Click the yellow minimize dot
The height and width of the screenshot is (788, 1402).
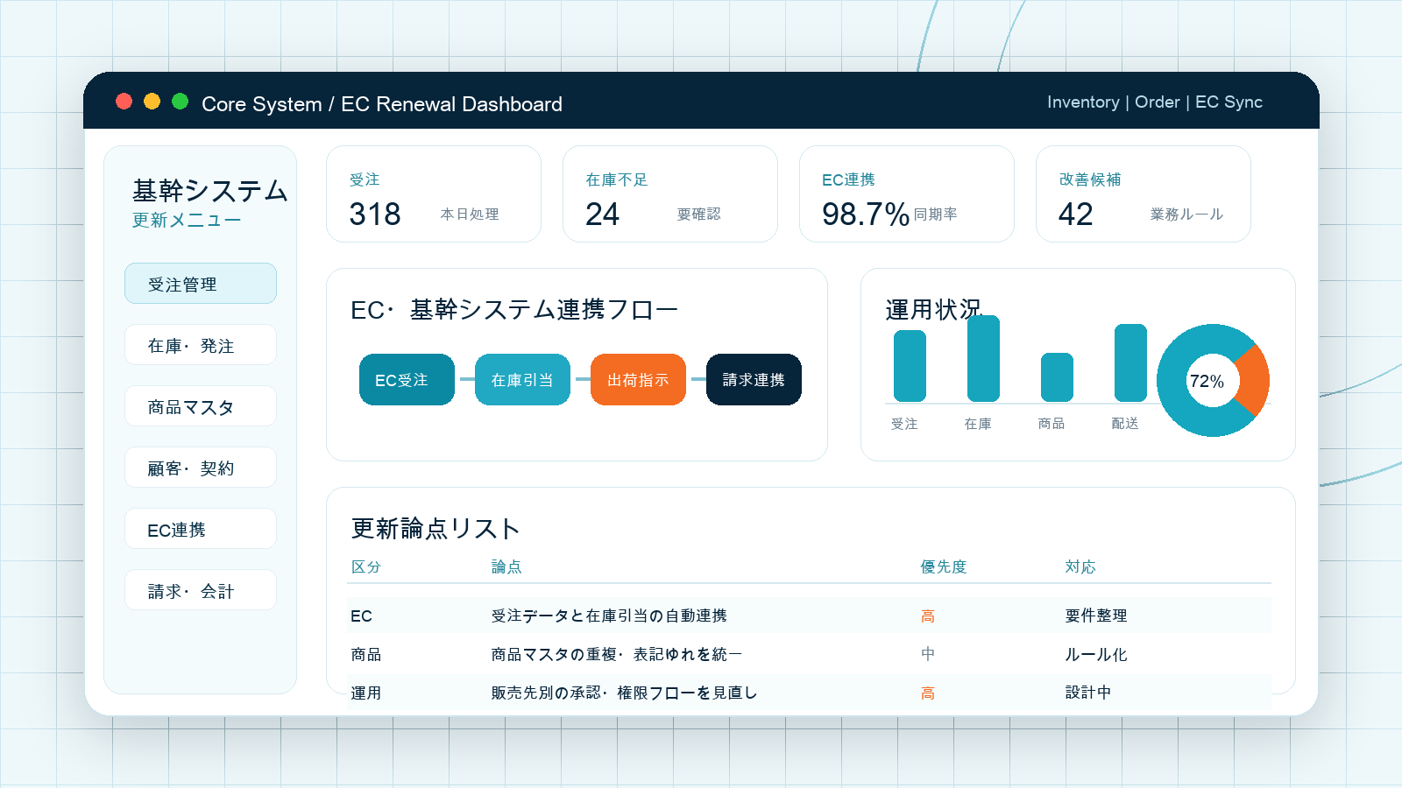tap(152, 102)
